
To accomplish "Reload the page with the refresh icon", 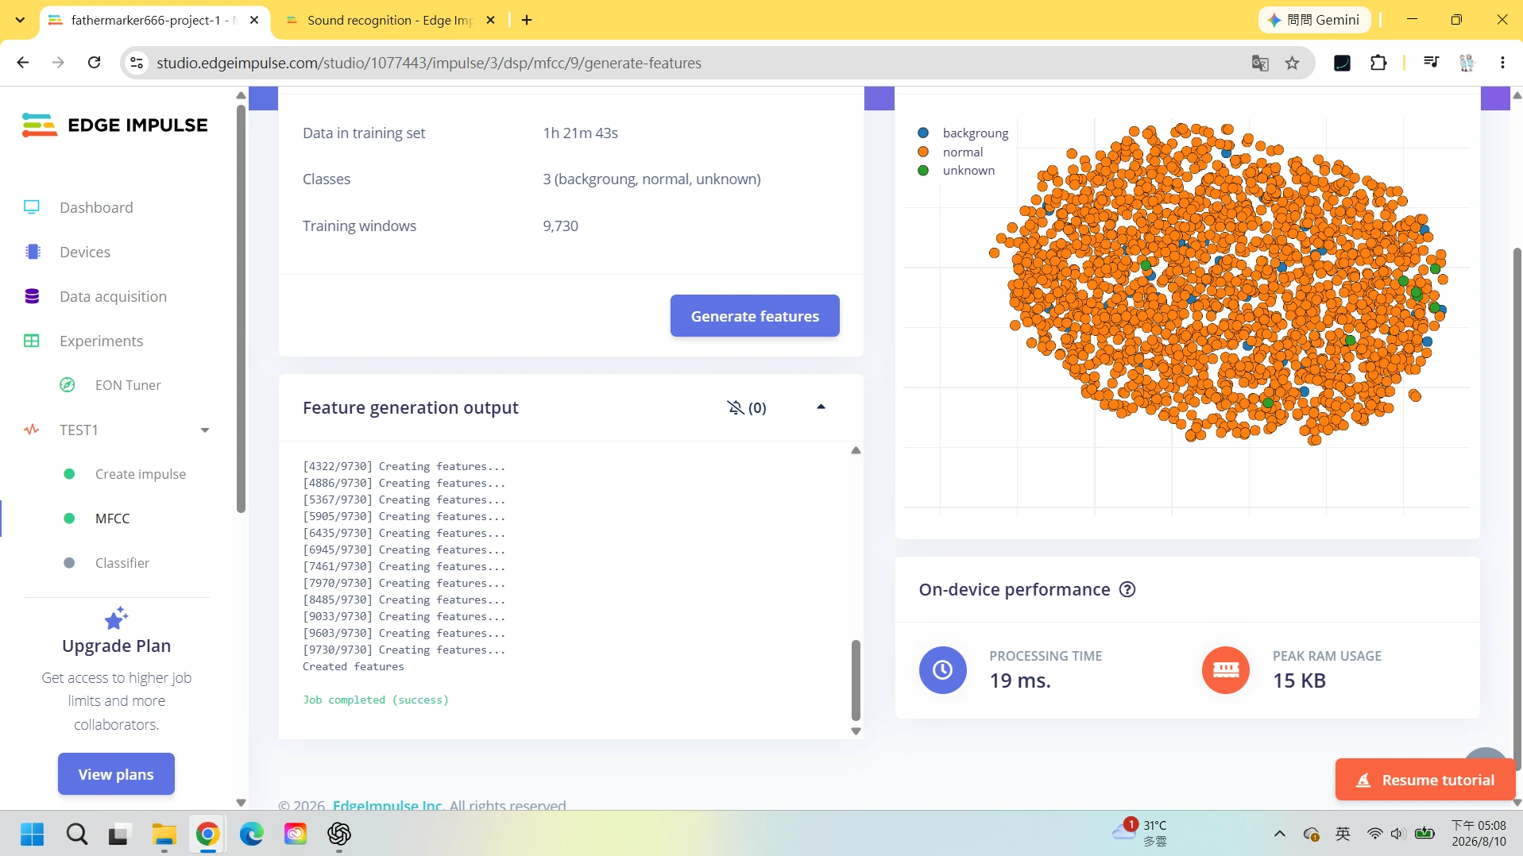I will [x=94, y=63].
